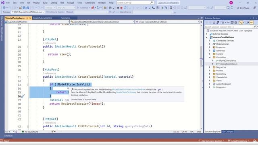Click the No issues found indicator
The height and width of the screenshot is (145, 258).
pos(30,132)
